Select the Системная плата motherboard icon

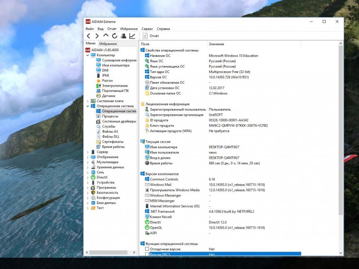coord(93,101)
